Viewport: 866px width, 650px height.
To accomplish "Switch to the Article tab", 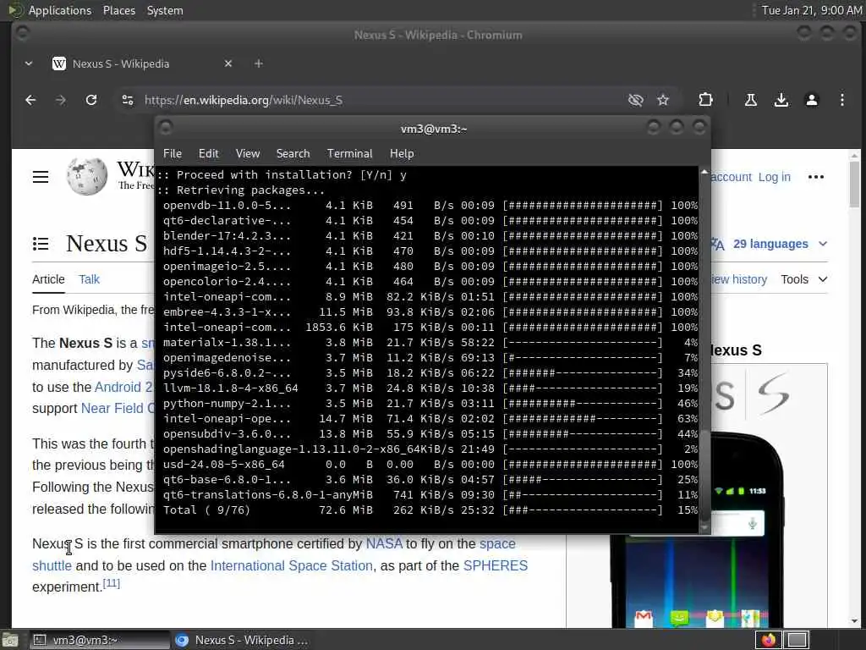I will click(x=48, y=279).
